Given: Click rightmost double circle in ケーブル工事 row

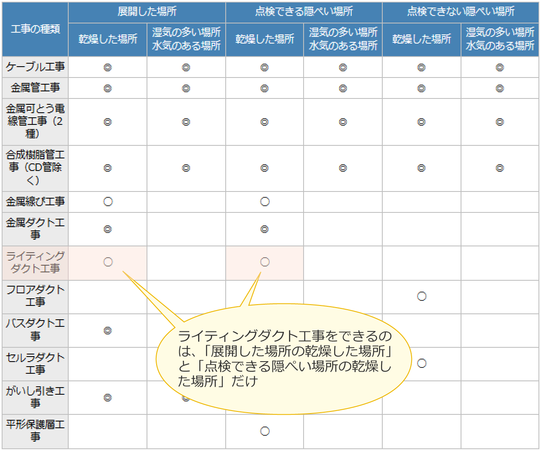Looking at the screenshot, I should point(500,67).
